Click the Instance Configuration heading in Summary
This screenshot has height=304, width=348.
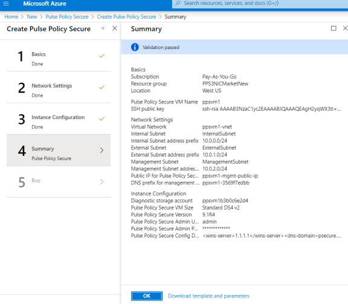pyautogui.click(x=158, y=193)
